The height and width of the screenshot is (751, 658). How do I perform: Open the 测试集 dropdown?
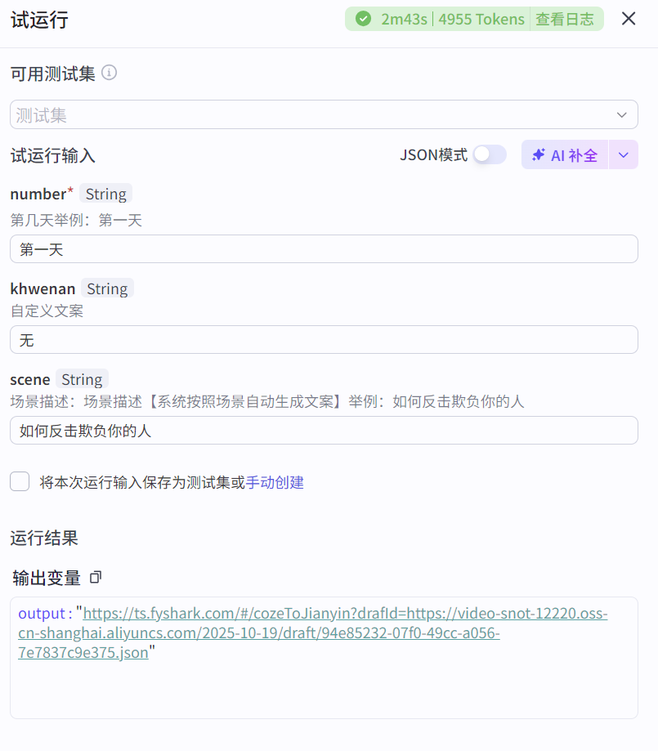point(324,114)
